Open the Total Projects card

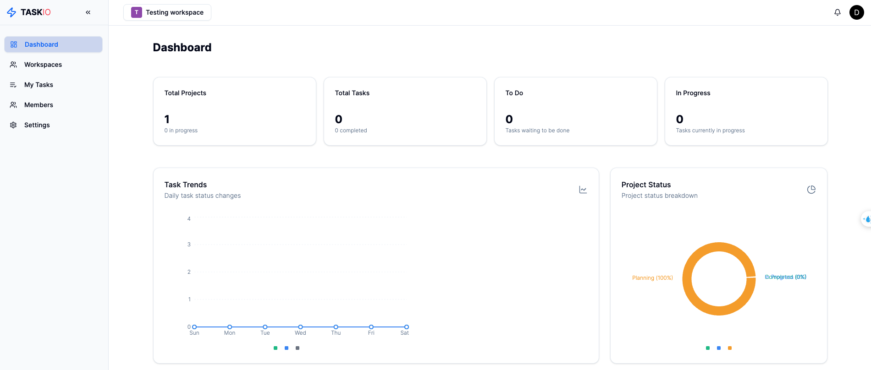point(234,111)
